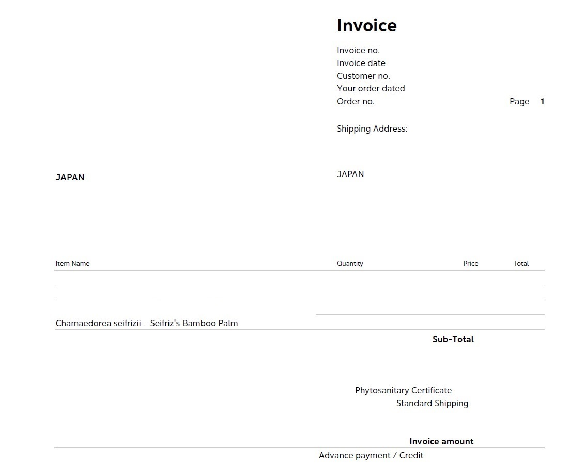
Task: Select the Chamaedorea seifrizii Bamboo Palm item
Action: [x=147, y=323]
